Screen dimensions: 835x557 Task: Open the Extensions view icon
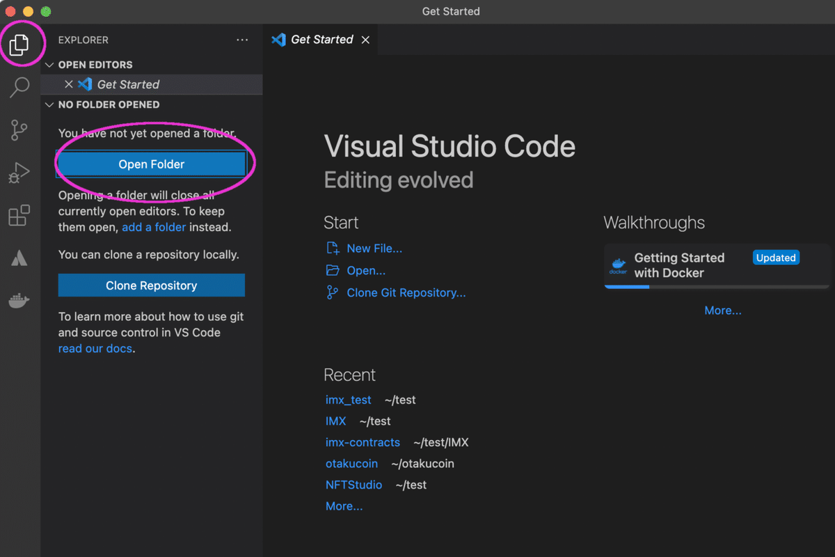19,216
